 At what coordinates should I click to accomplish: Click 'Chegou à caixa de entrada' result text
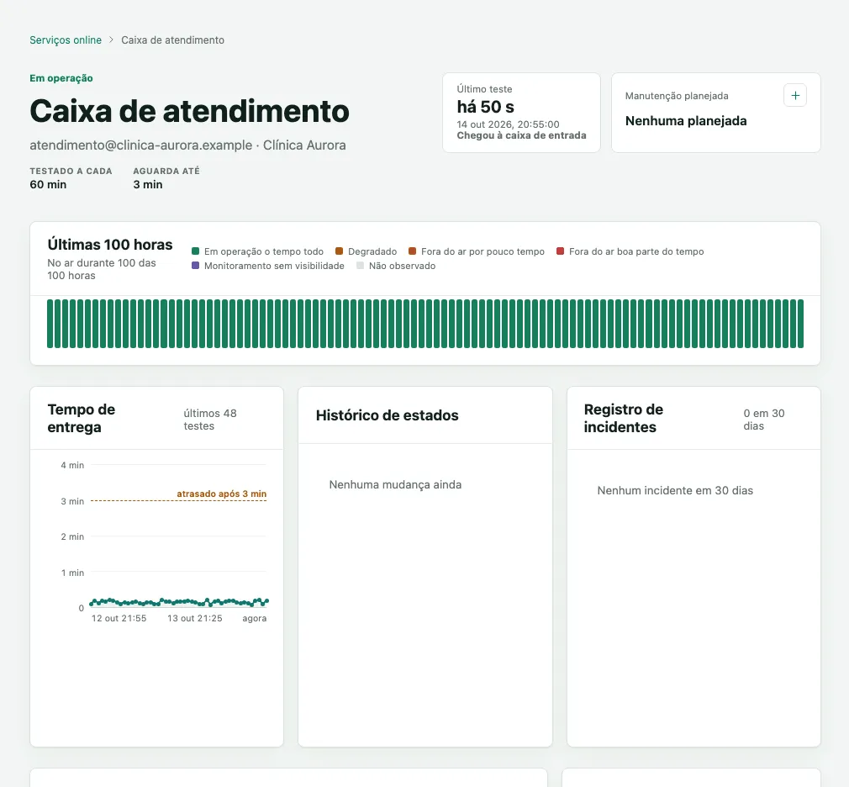point(521,135)
